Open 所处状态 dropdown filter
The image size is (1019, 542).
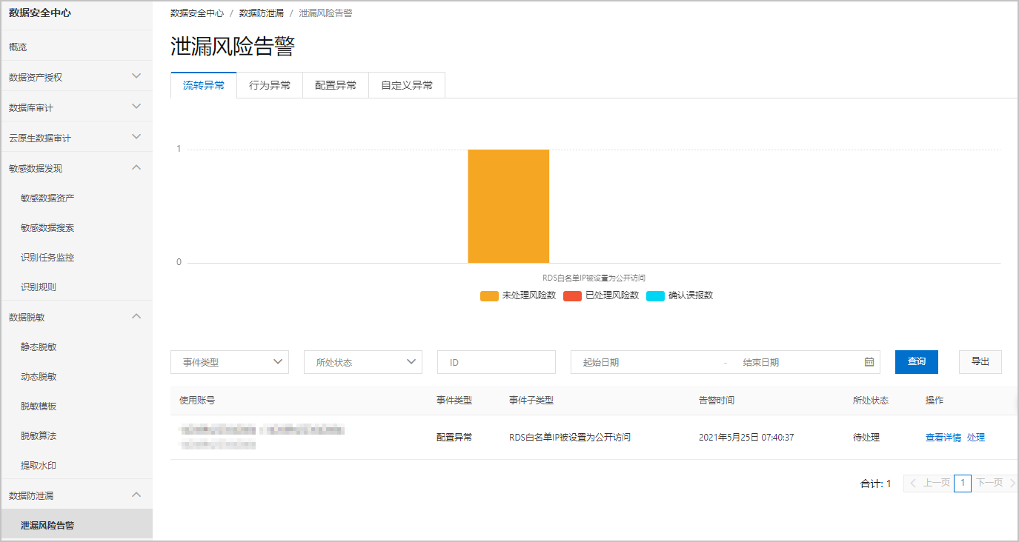pos(363,362)
